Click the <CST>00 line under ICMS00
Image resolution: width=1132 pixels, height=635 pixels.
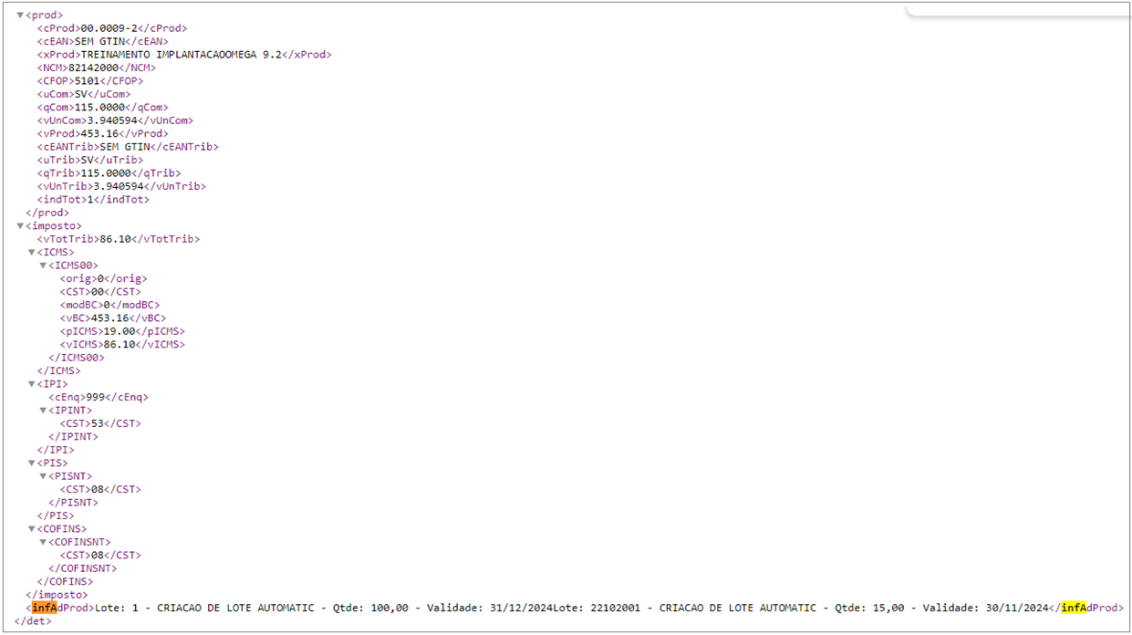(x=100, y=292)
